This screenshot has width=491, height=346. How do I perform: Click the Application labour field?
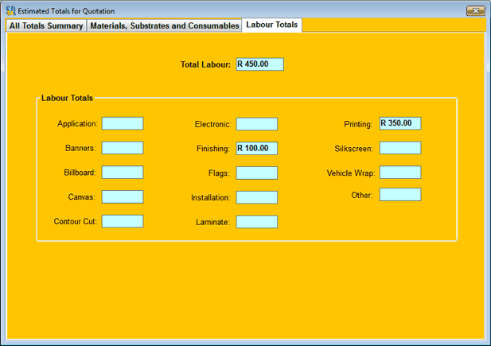123,124
